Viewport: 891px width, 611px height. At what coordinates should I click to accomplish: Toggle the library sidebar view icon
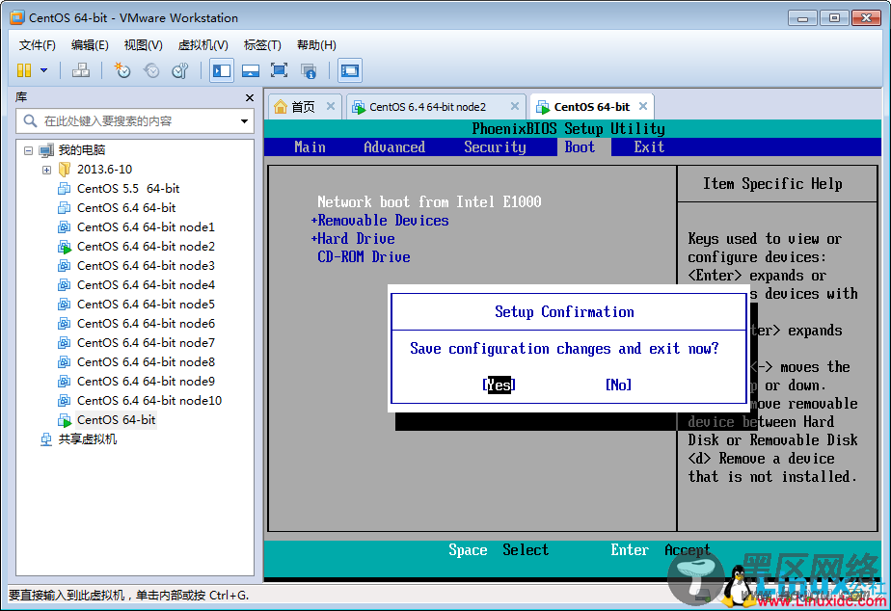pos(222,70)
